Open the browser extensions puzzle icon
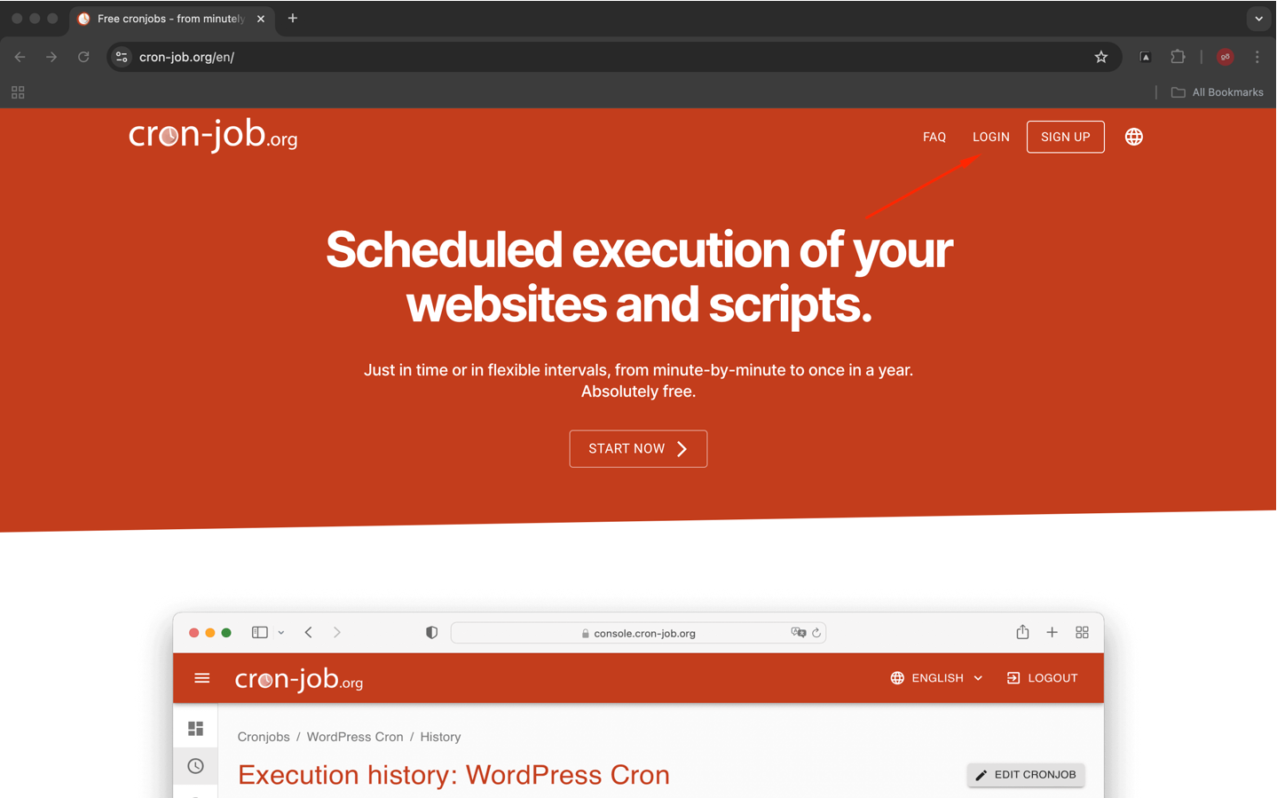Image resolution: width=1277 pixels, height=798 pixels. tap(1178, 57)
